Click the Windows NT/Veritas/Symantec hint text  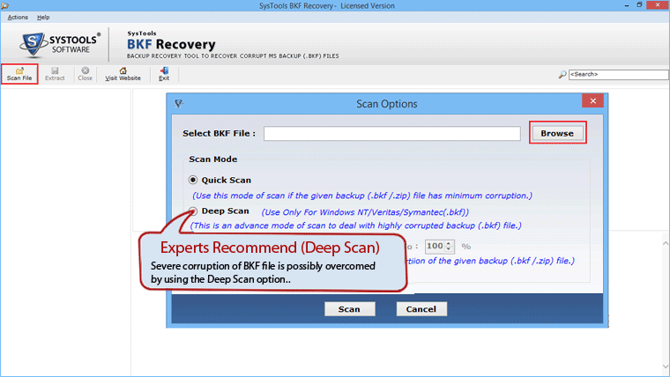(365, 212)
